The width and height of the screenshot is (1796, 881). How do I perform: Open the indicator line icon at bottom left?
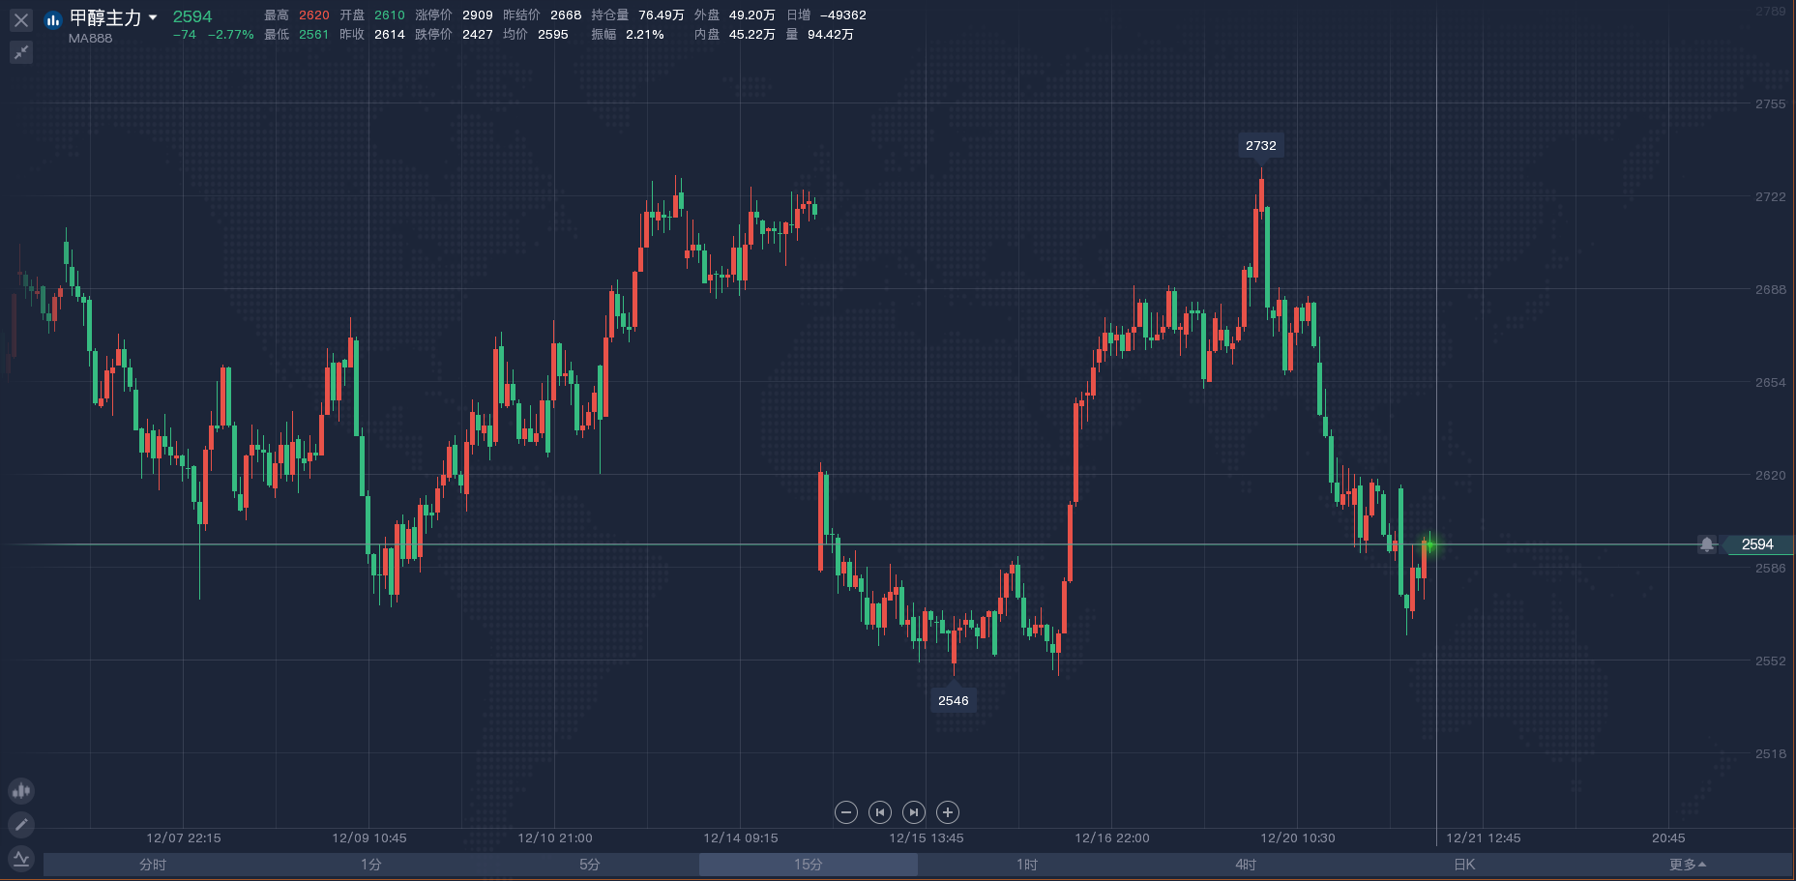coord(21,858)
